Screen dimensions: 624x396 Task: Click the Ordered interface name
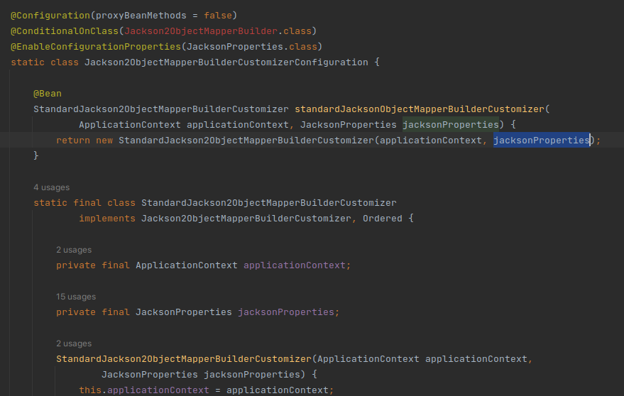383,219
